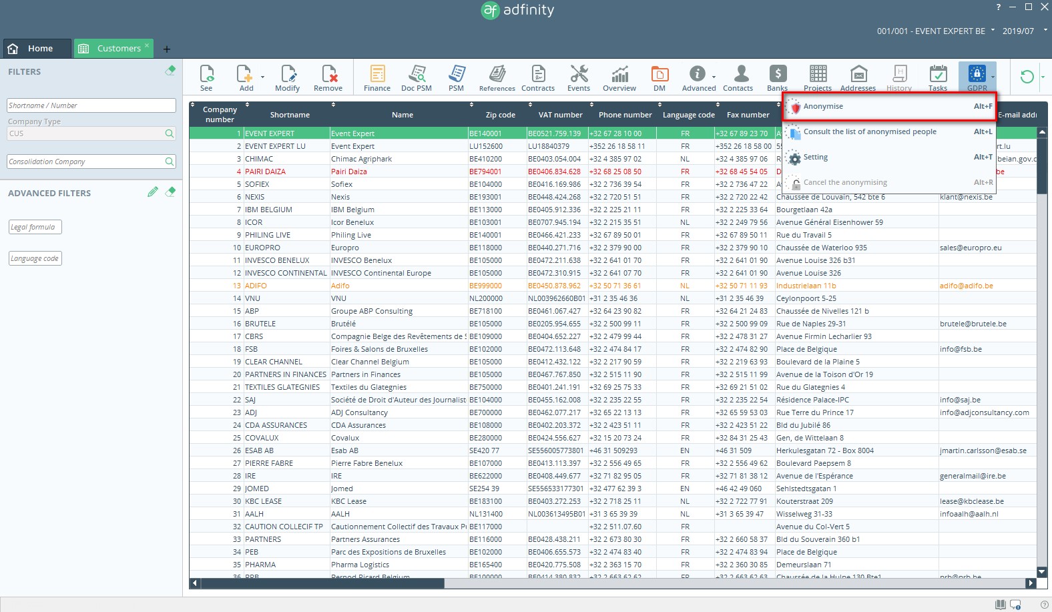Choose Consult the list of anonymised people
1052x612 pixels.
pos(870,132)
